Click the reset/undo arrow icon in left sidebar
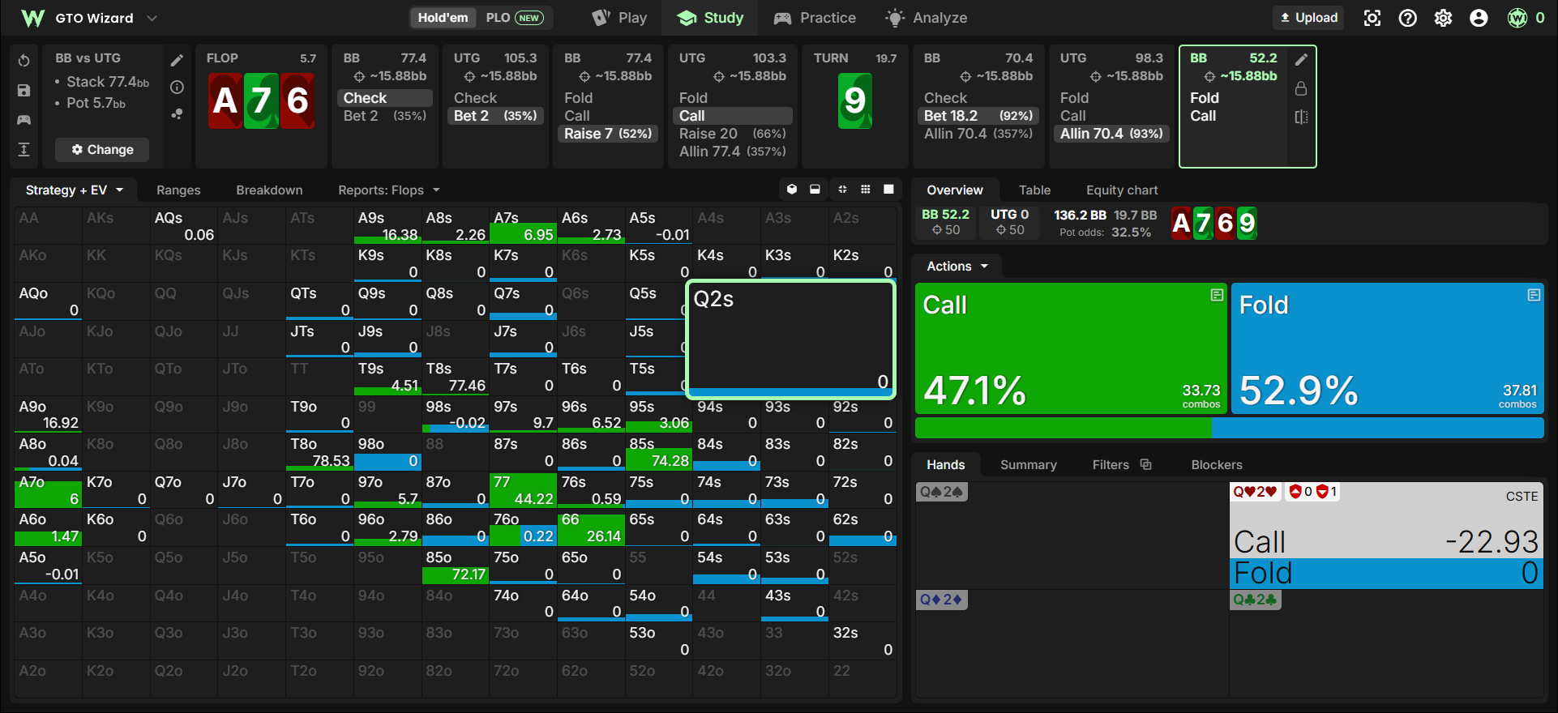This screenshot has width=1558, height=713. pos(24,61)
